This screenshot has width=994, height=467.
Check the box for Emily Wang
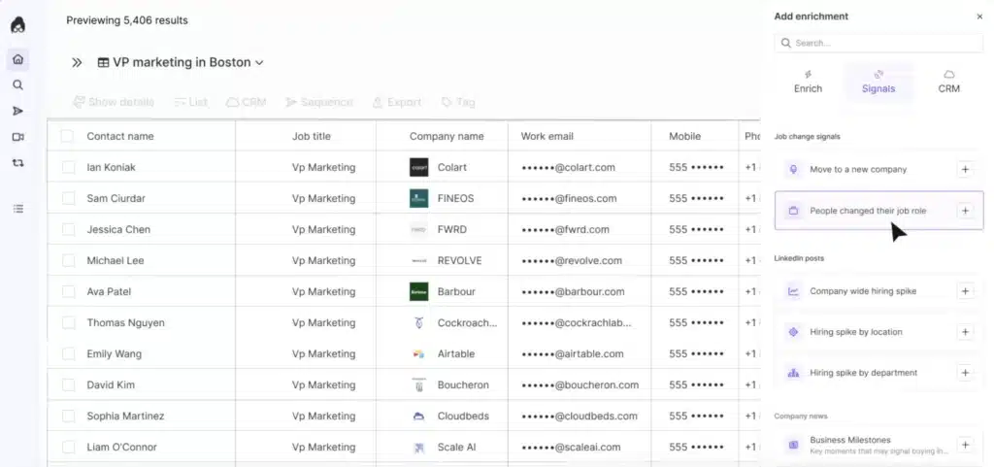tap(69, 353)
